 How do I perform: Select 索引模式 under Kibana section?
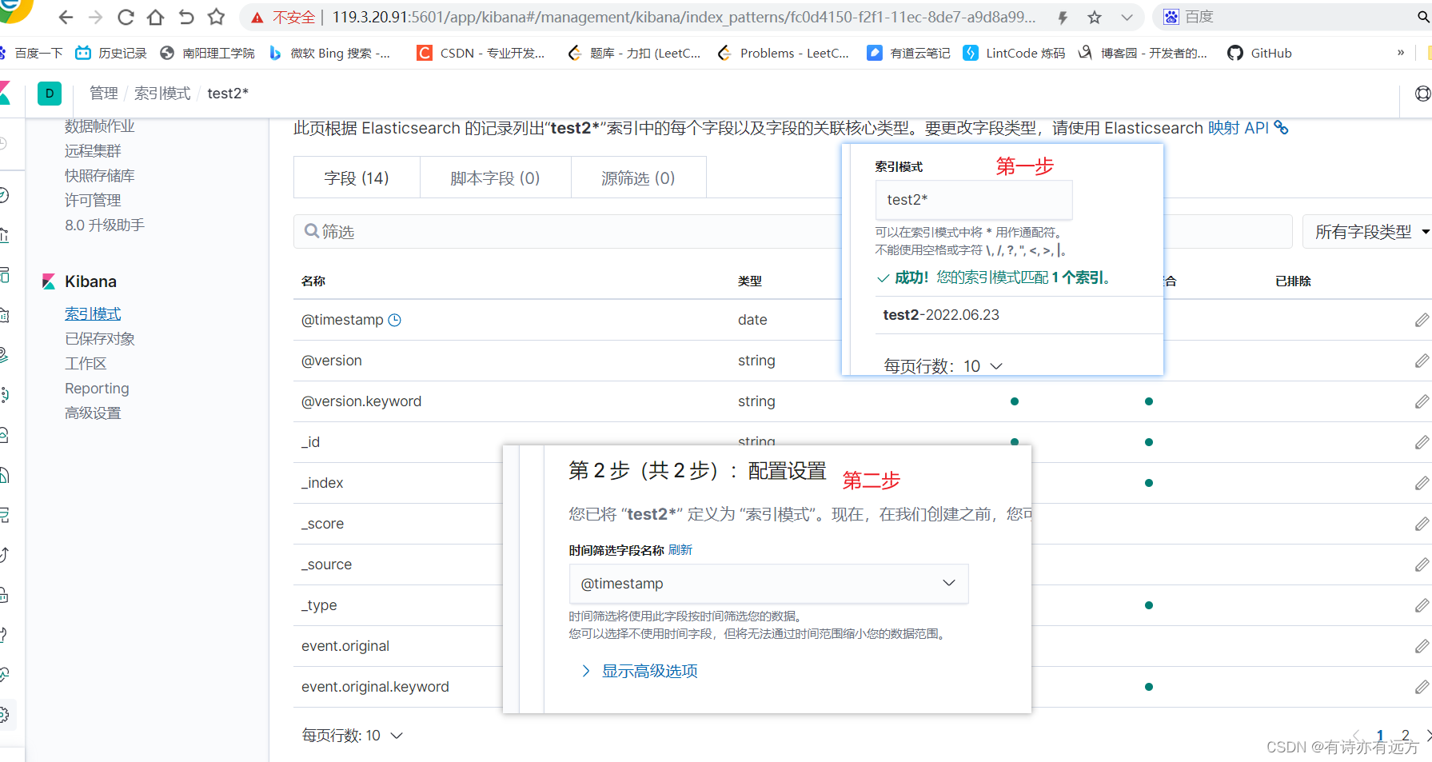point(93,314)
